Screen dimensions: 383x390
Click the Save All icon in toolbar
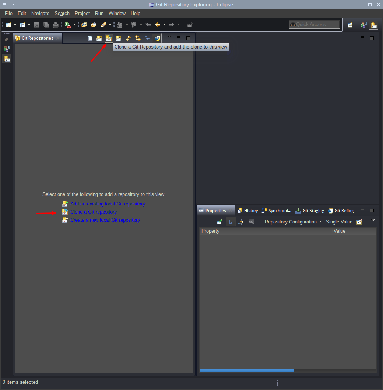point(46,25)
